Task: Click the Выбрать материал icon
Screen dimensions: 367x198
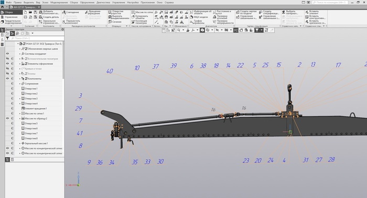Action: tap(284, 12)
